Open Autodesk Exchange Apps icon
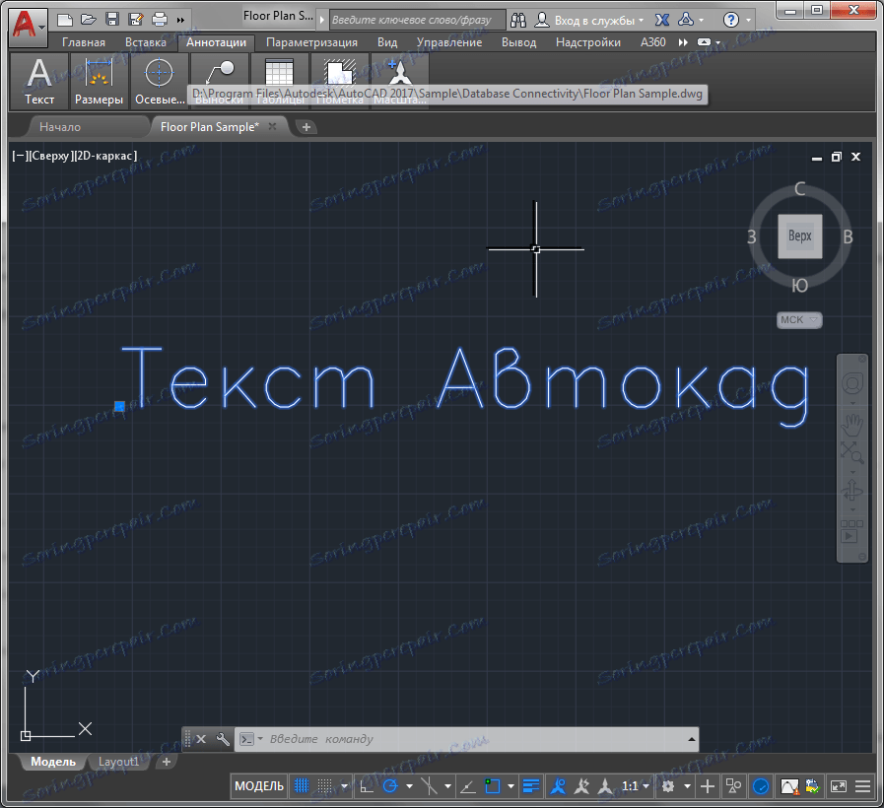The height and width of the screenshot is (808, 884). 662,21
